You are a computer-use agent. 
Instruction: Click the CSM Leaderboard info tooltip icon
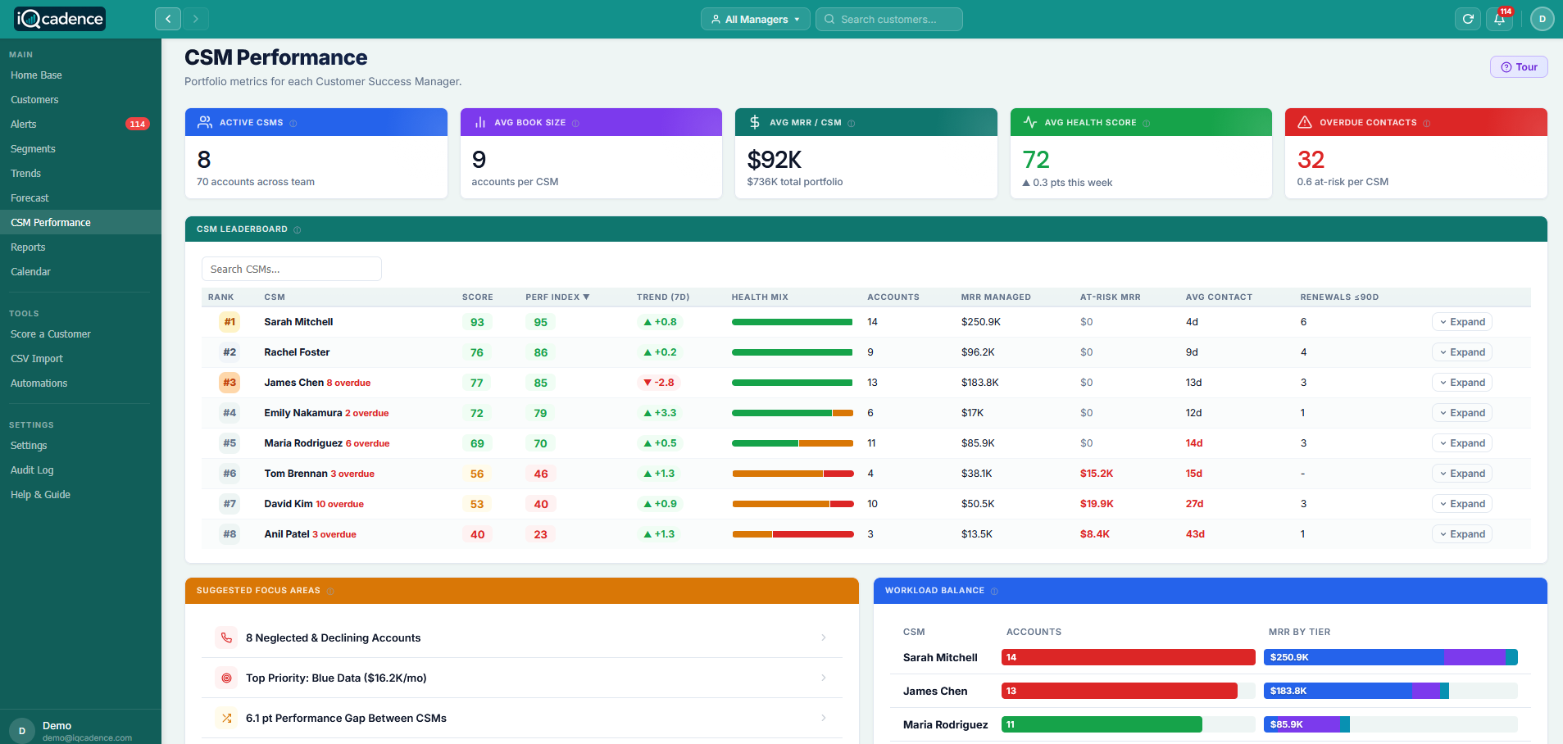click(x=298, y=229)
